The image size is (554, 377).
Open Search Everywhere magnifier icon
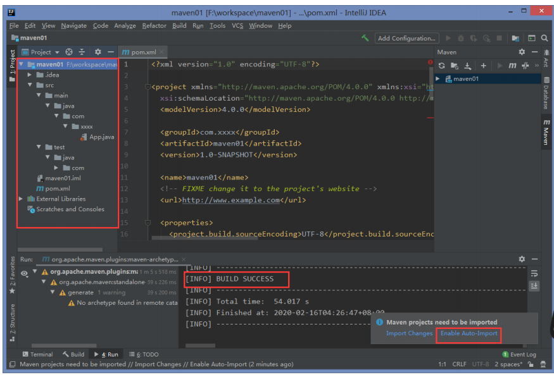tap(545, 38)
